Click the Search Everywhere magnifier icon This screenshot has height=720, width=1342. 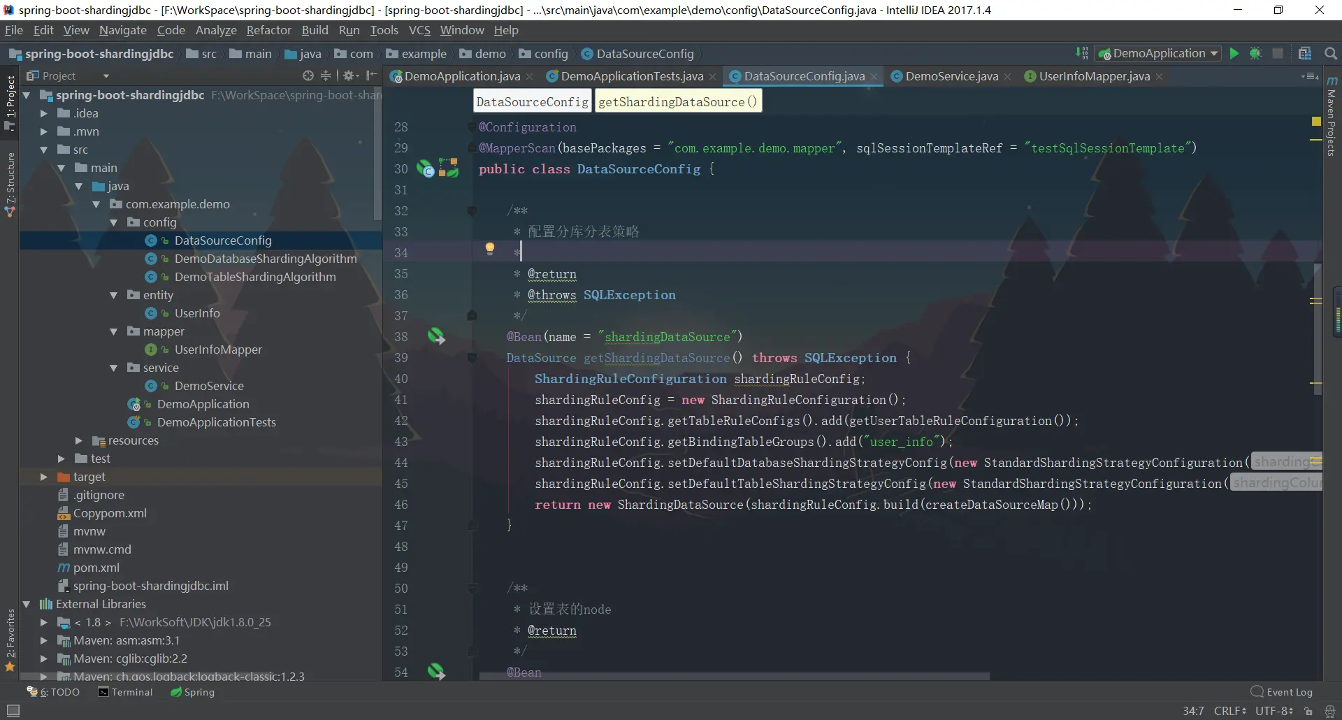pos(1331,54)
